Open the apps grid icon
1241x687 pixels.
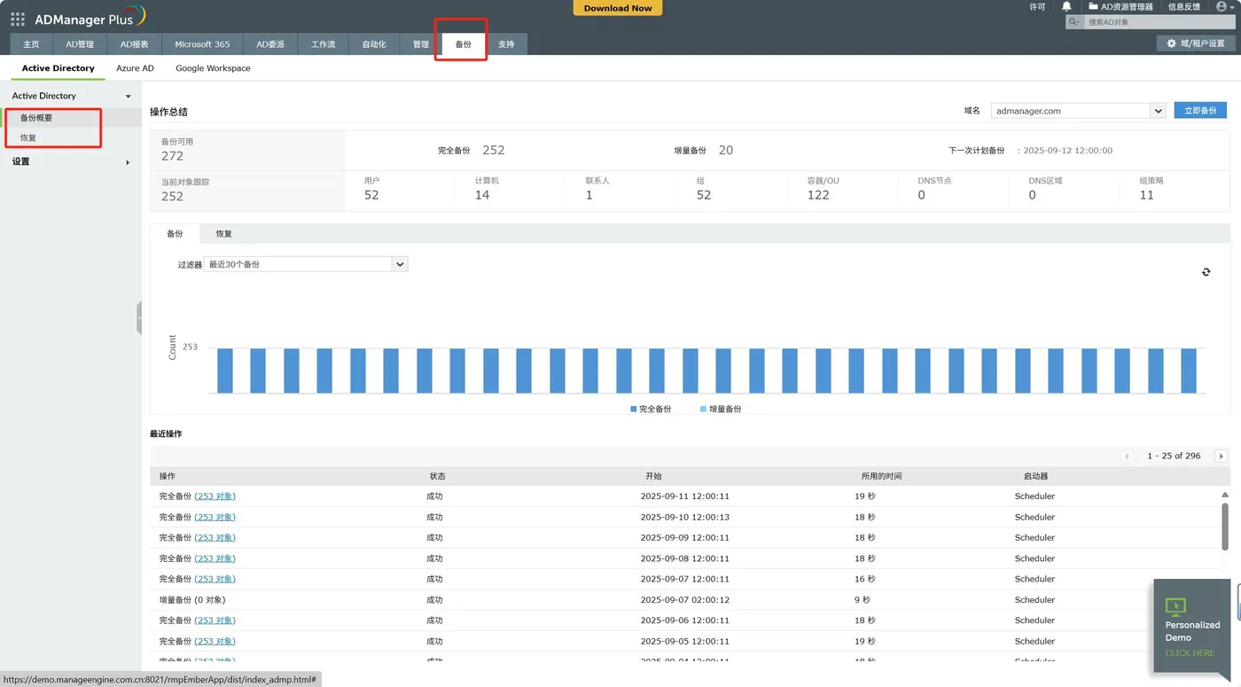click(x=18, y=19)
